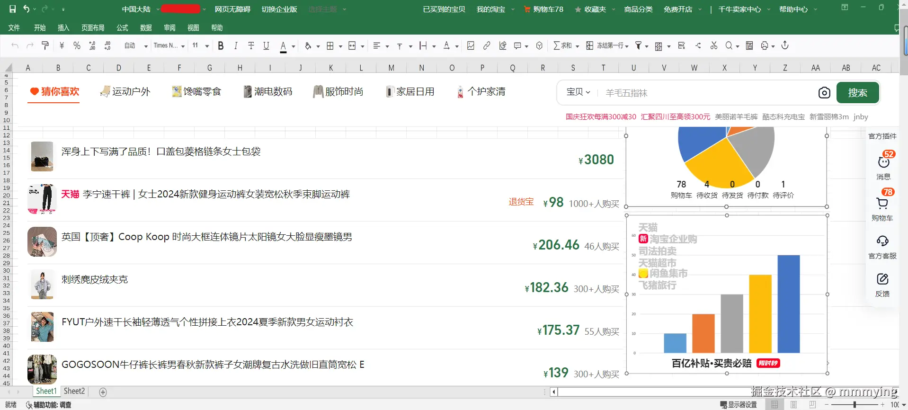Select the 运动户外 category tab
Viewport: 908px width, 410px height.
[125, 91]
